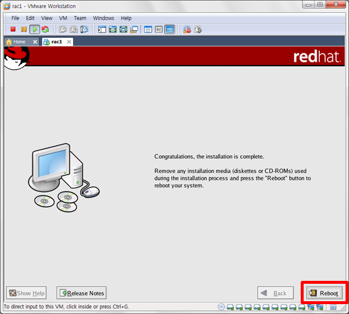
Task: Open the Edit menu
Action: pyautogui.click(x=30, y=18)
